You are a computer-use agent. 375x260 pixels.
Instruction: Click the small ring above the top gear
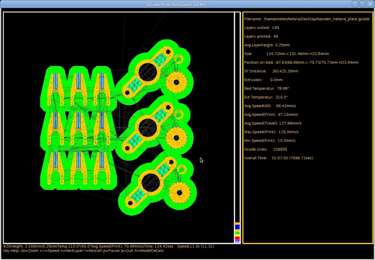pos(179,59)
